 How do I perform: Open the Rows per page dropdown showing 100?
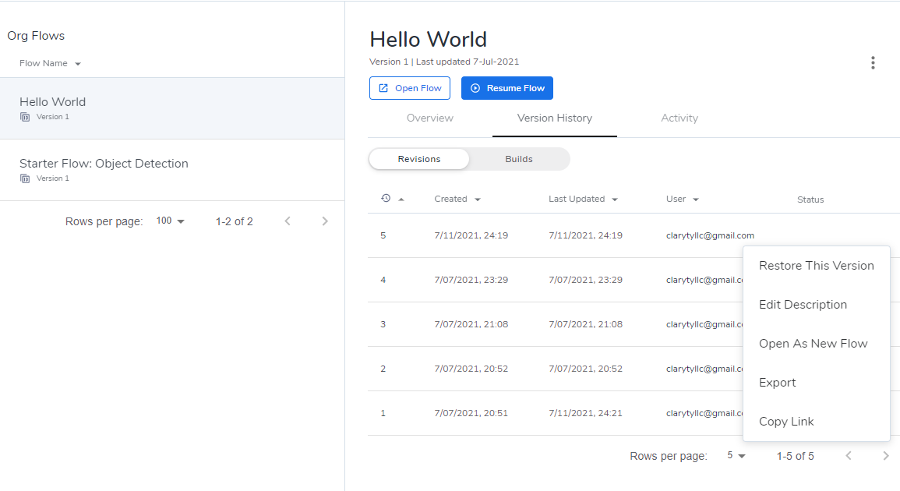click(170, 221)
